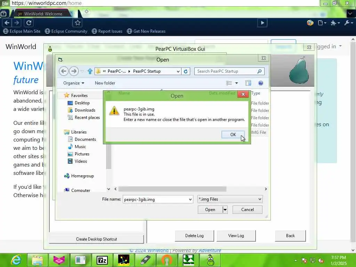
Task: Click New folder in dialog toolbar
Action: (x=105, y=83)
